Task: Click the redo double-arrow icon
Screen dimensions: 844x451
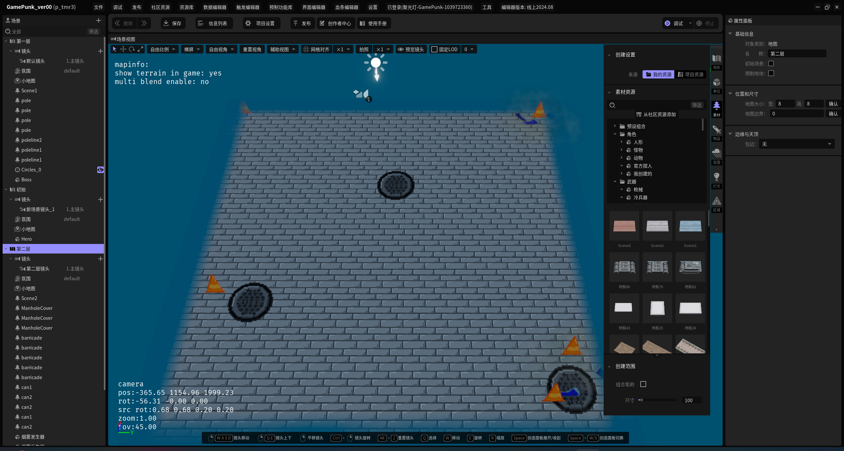Action: coord(144,23)
